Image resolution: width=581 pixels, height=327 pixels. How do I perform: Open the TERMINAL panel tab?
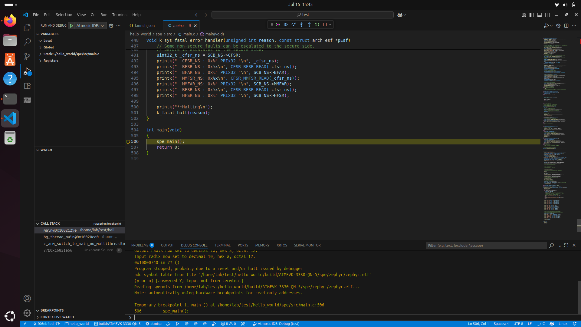[x=222, y=245]
